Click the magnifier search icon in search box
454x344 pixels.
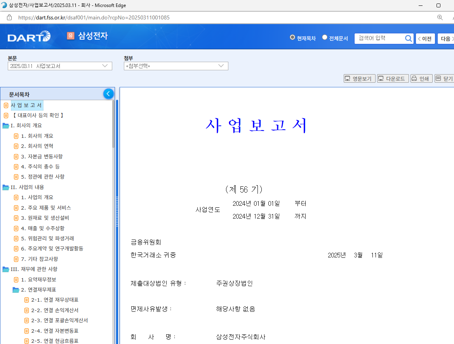coord(408,38)
